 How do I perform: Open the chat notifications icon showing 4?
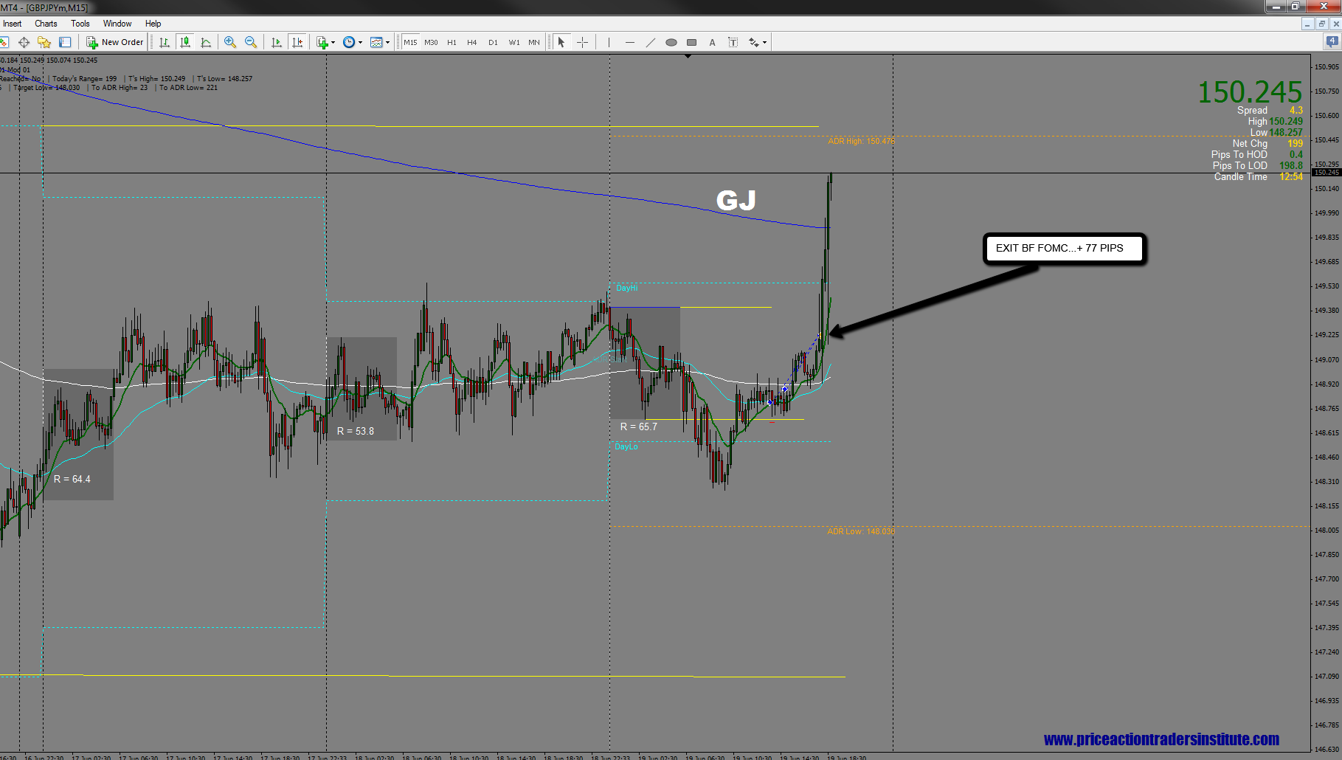click(1333, 42)
